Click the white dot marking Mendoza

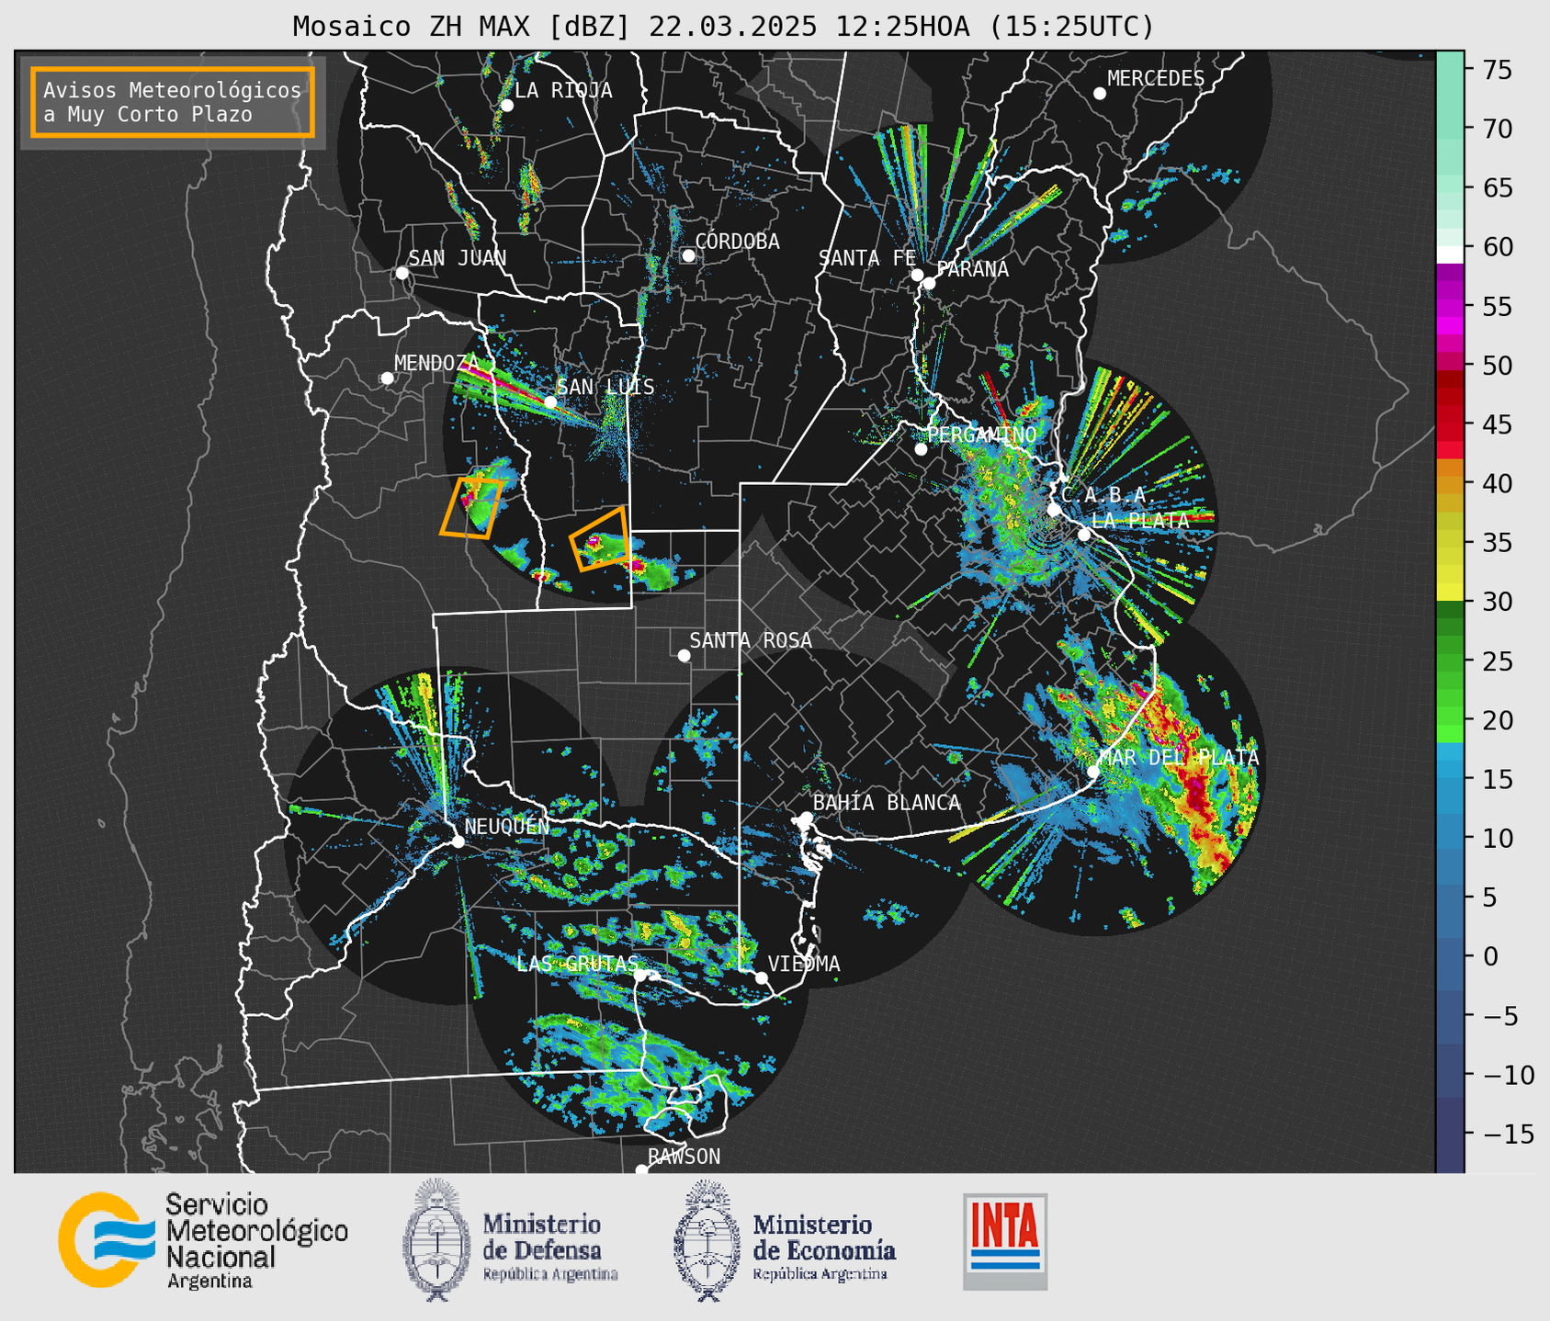(x=387, y=378)
